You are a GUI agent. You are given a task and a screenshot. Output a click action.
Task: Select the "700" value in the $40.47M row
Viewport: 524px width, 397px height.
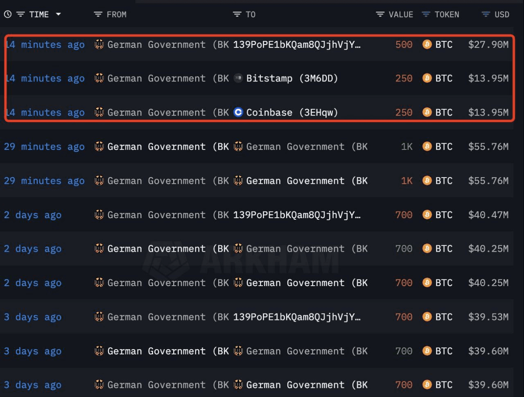tap(404, 215)
